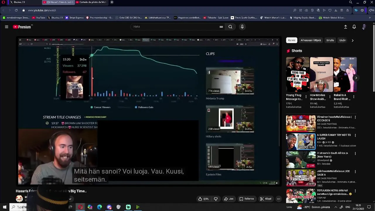Select the Uudet filter chip

[x=343, y=40]
